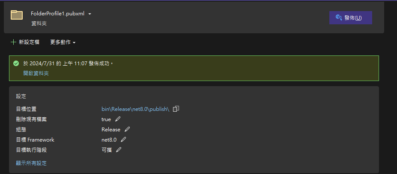Edit 目標 Framework net8.0 via pencil icon
The image size is (397, 174).
tap(123, 139)
